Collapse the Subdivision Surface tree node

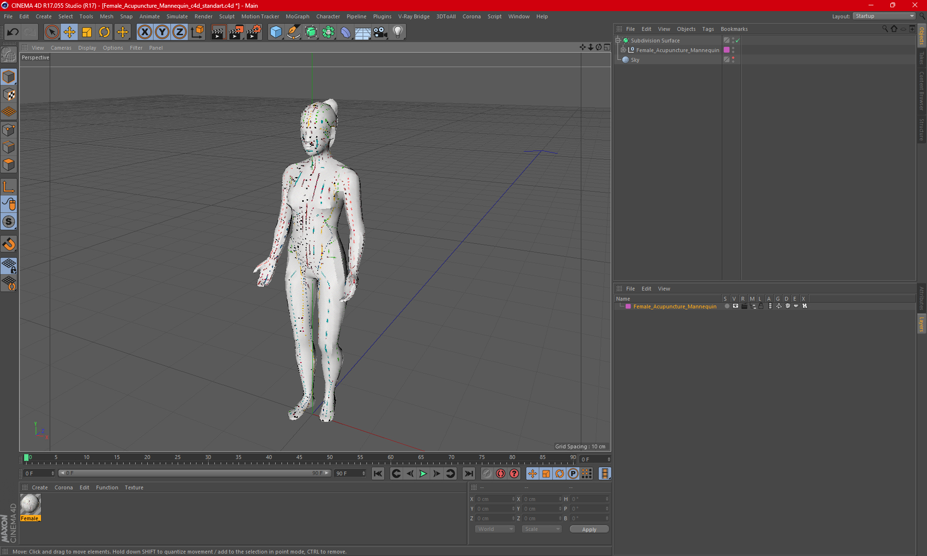[x=618, y=41]
